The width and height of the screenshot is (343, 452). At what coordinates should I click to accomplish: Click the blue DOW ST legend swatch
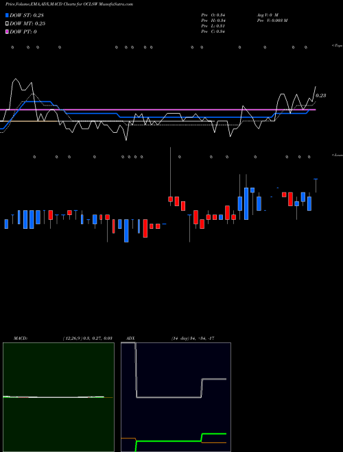[x=7, y=15]
